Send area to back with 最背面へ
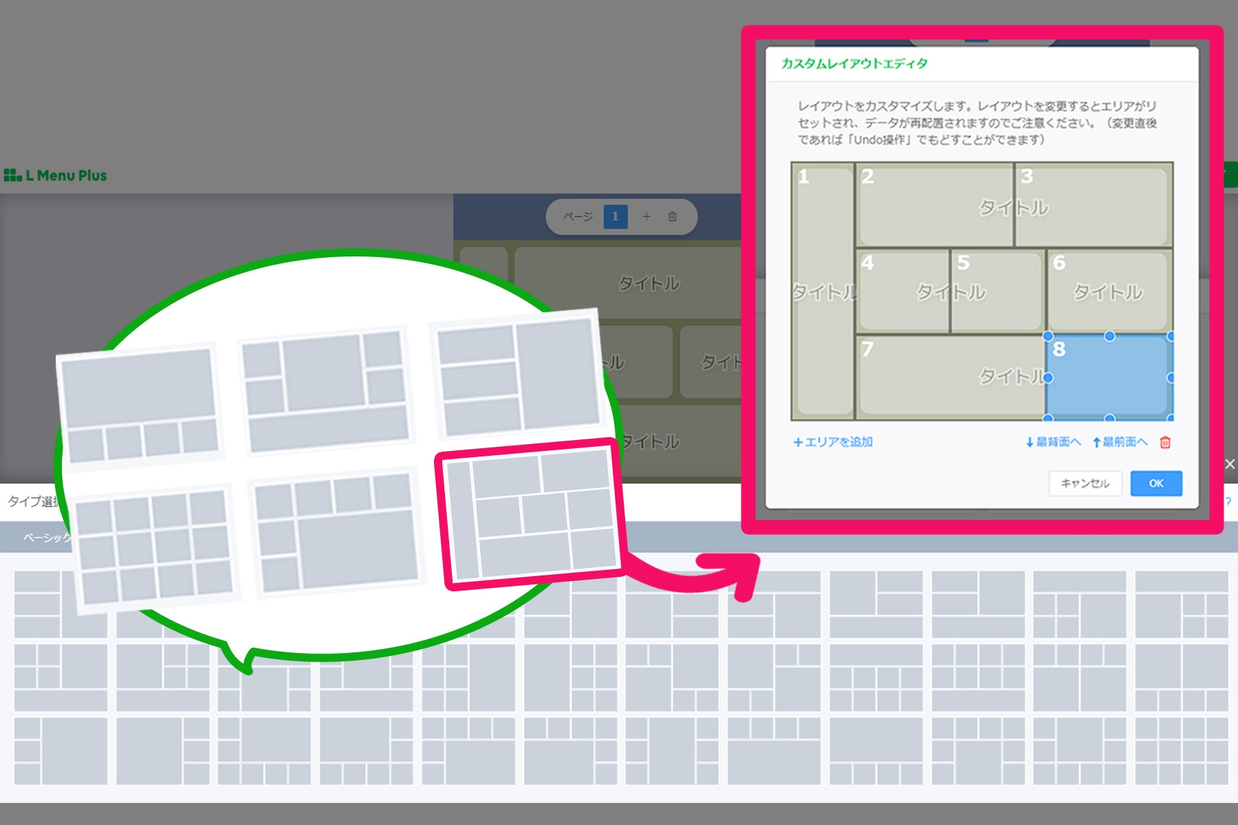Image resolution: width=1238 pixels, height=825 pixels. (x=1053, y=442)
